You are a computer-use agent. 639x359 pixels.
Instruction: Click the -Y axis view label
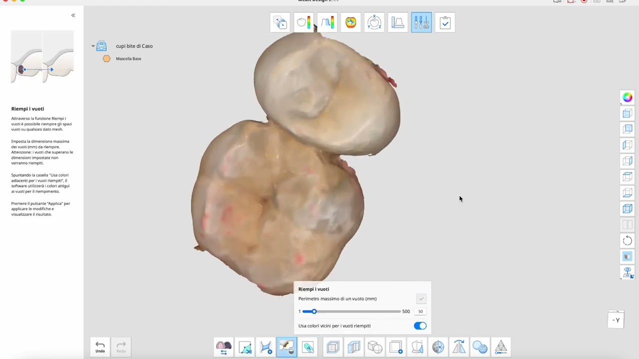pos(616,320)
